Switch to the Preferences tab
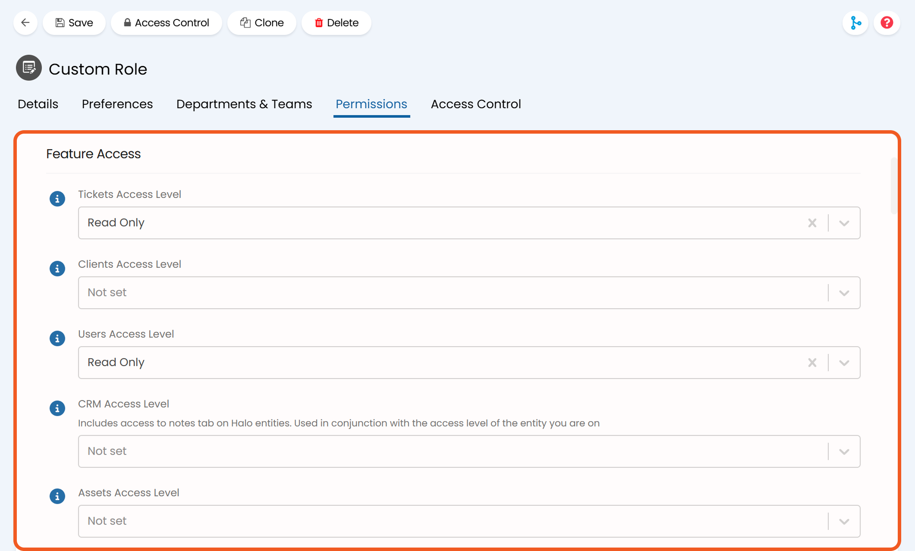This screenshot has width=915, height=551. point(117,104)
